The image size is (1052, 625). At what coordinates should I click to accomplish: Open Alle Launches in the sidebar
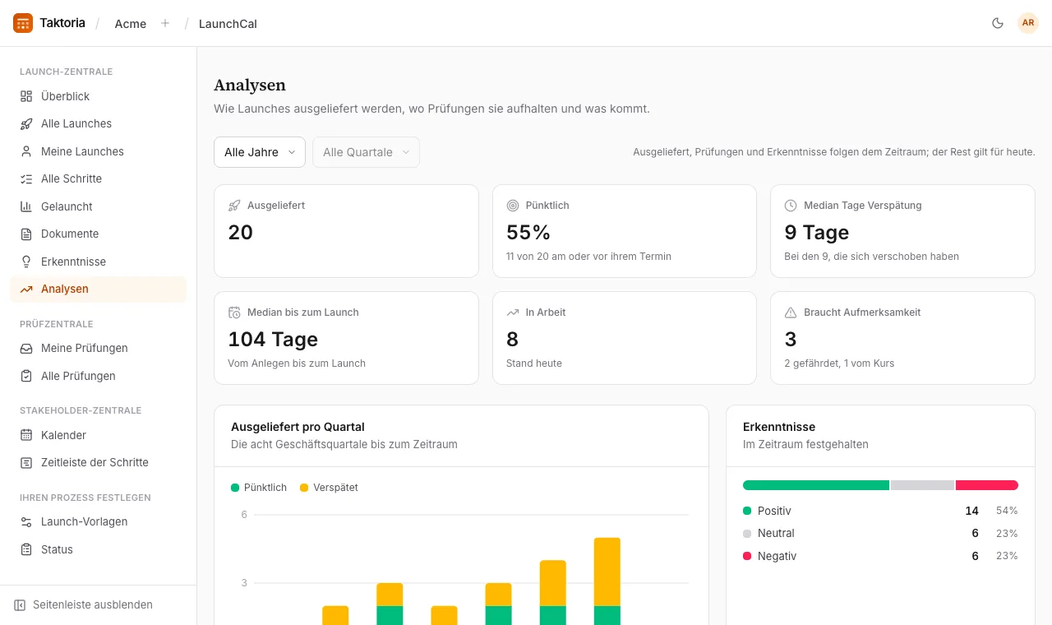(98, 123)
